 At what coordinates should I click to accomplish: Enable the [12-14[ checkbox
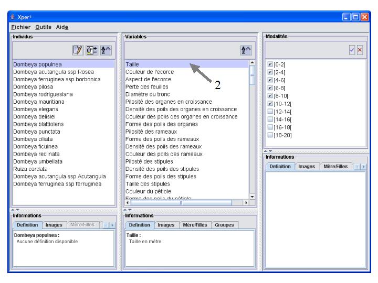point(270,112)
